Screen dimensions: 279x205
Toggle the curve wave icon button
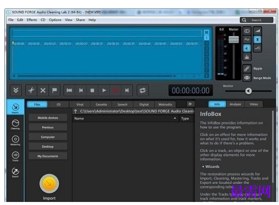pos(247,39)
